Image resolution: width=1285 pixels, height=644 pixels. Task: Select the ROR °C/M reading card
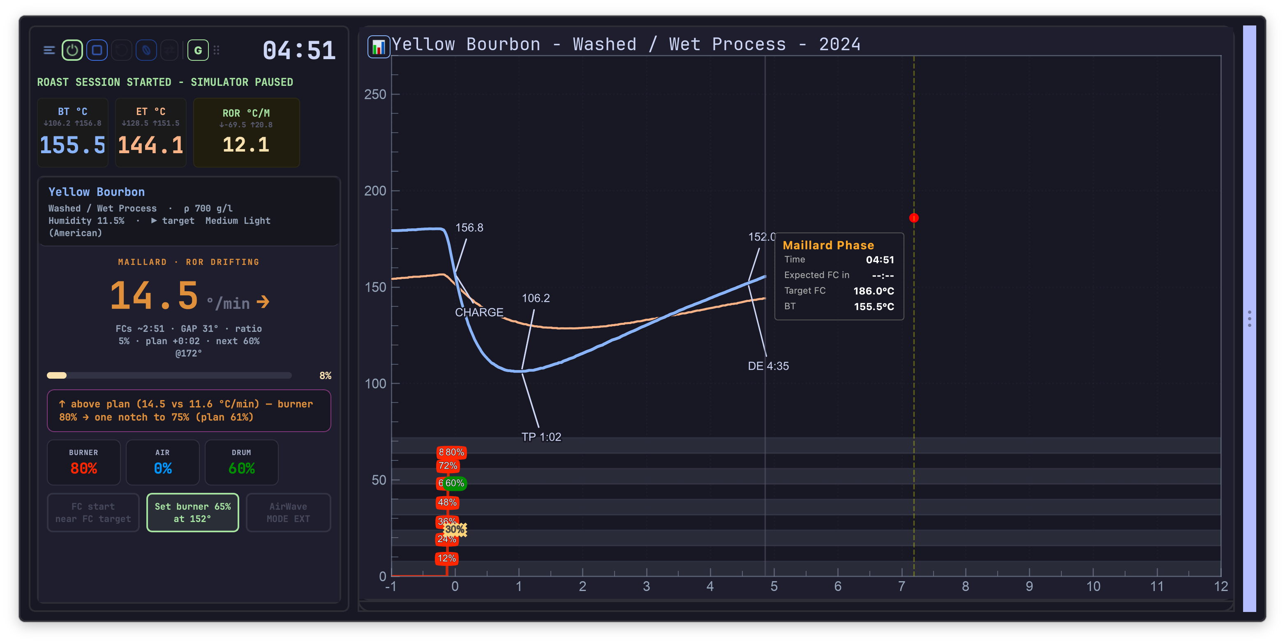click(x=246, y=132)
